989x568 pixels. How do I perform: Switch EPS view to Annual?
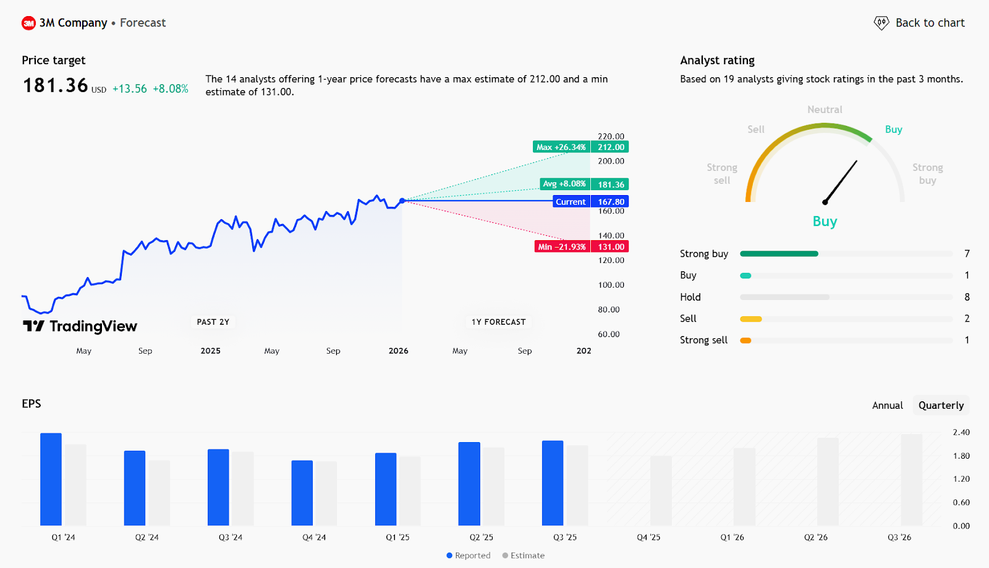point(887,406)
